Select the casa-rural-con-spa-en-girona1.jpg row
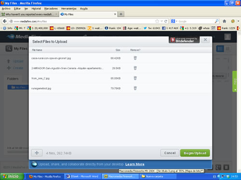Screen dimensions: 241x180 coord(120,58)
